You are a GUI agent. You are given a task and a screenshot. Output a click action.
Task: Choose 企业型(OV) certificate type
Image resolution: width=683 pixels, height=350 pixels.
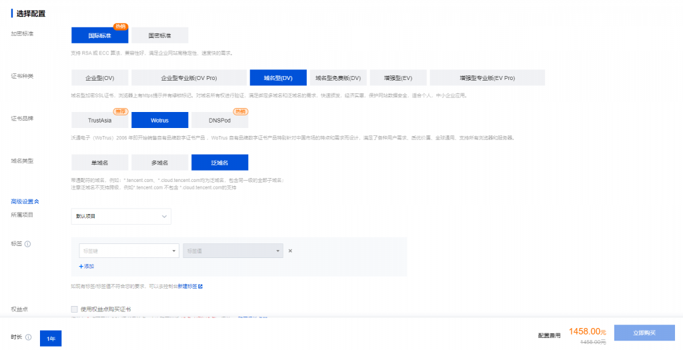100,78
